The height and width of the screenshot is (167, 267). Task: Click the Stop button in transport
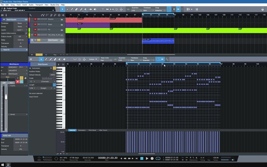pyautogui.click(x=142, y=159)
